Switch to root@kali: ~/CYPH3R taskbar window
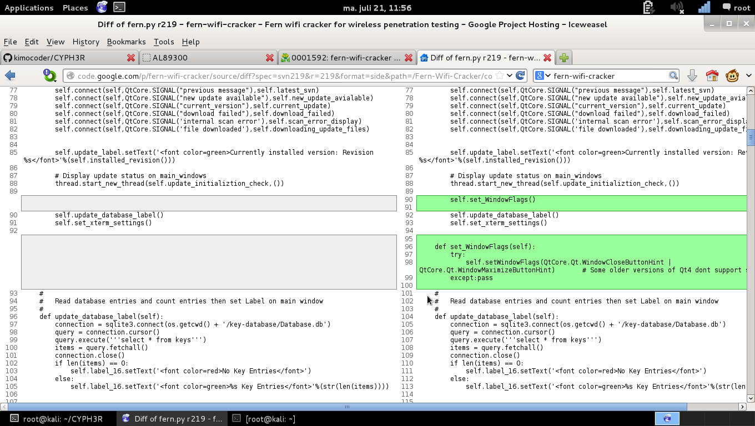Image resolution: width=755 pixels, height=426 pixels. tap(57, 419)
